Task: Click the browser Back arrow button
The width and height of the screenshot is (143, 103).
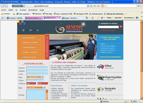Action: click(x=3, y=6)
